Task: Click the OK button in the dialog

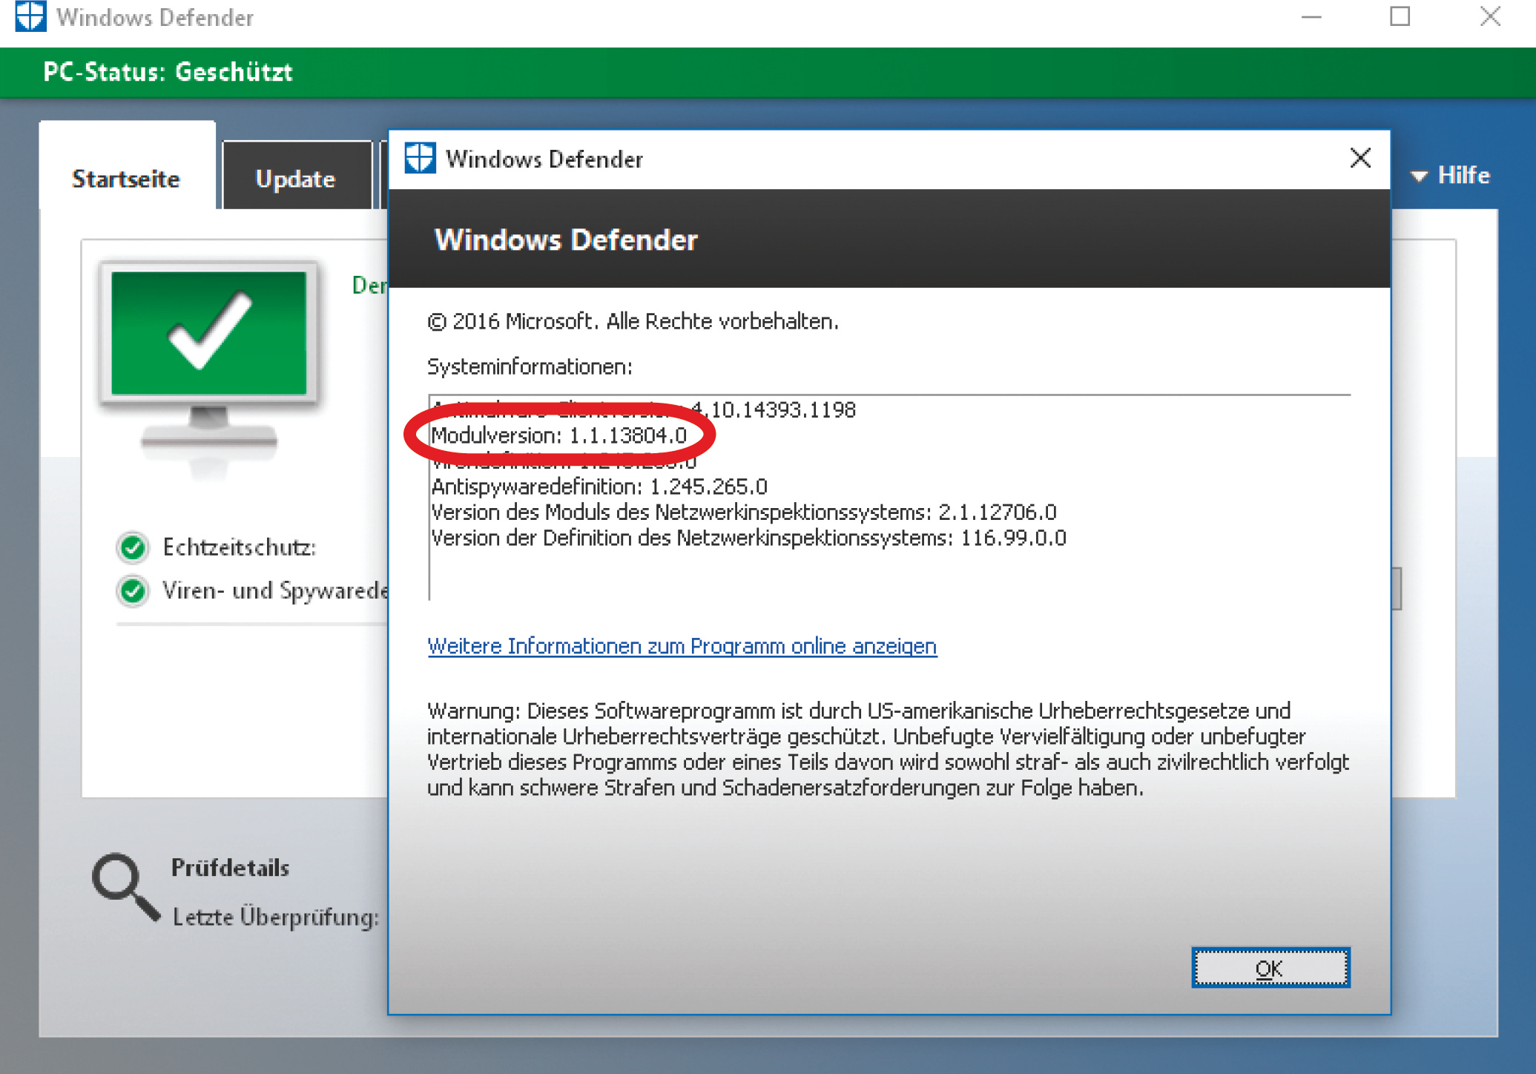Action: (1270, 968)
